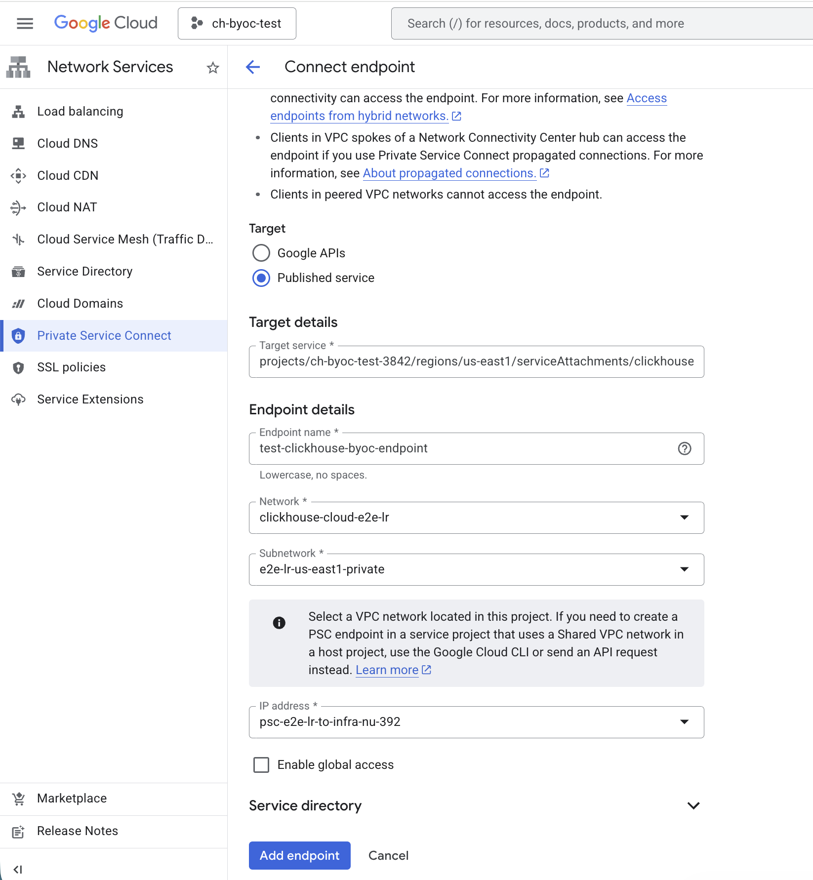Open SSL policies via its lock icon

[x=18, y=367]
